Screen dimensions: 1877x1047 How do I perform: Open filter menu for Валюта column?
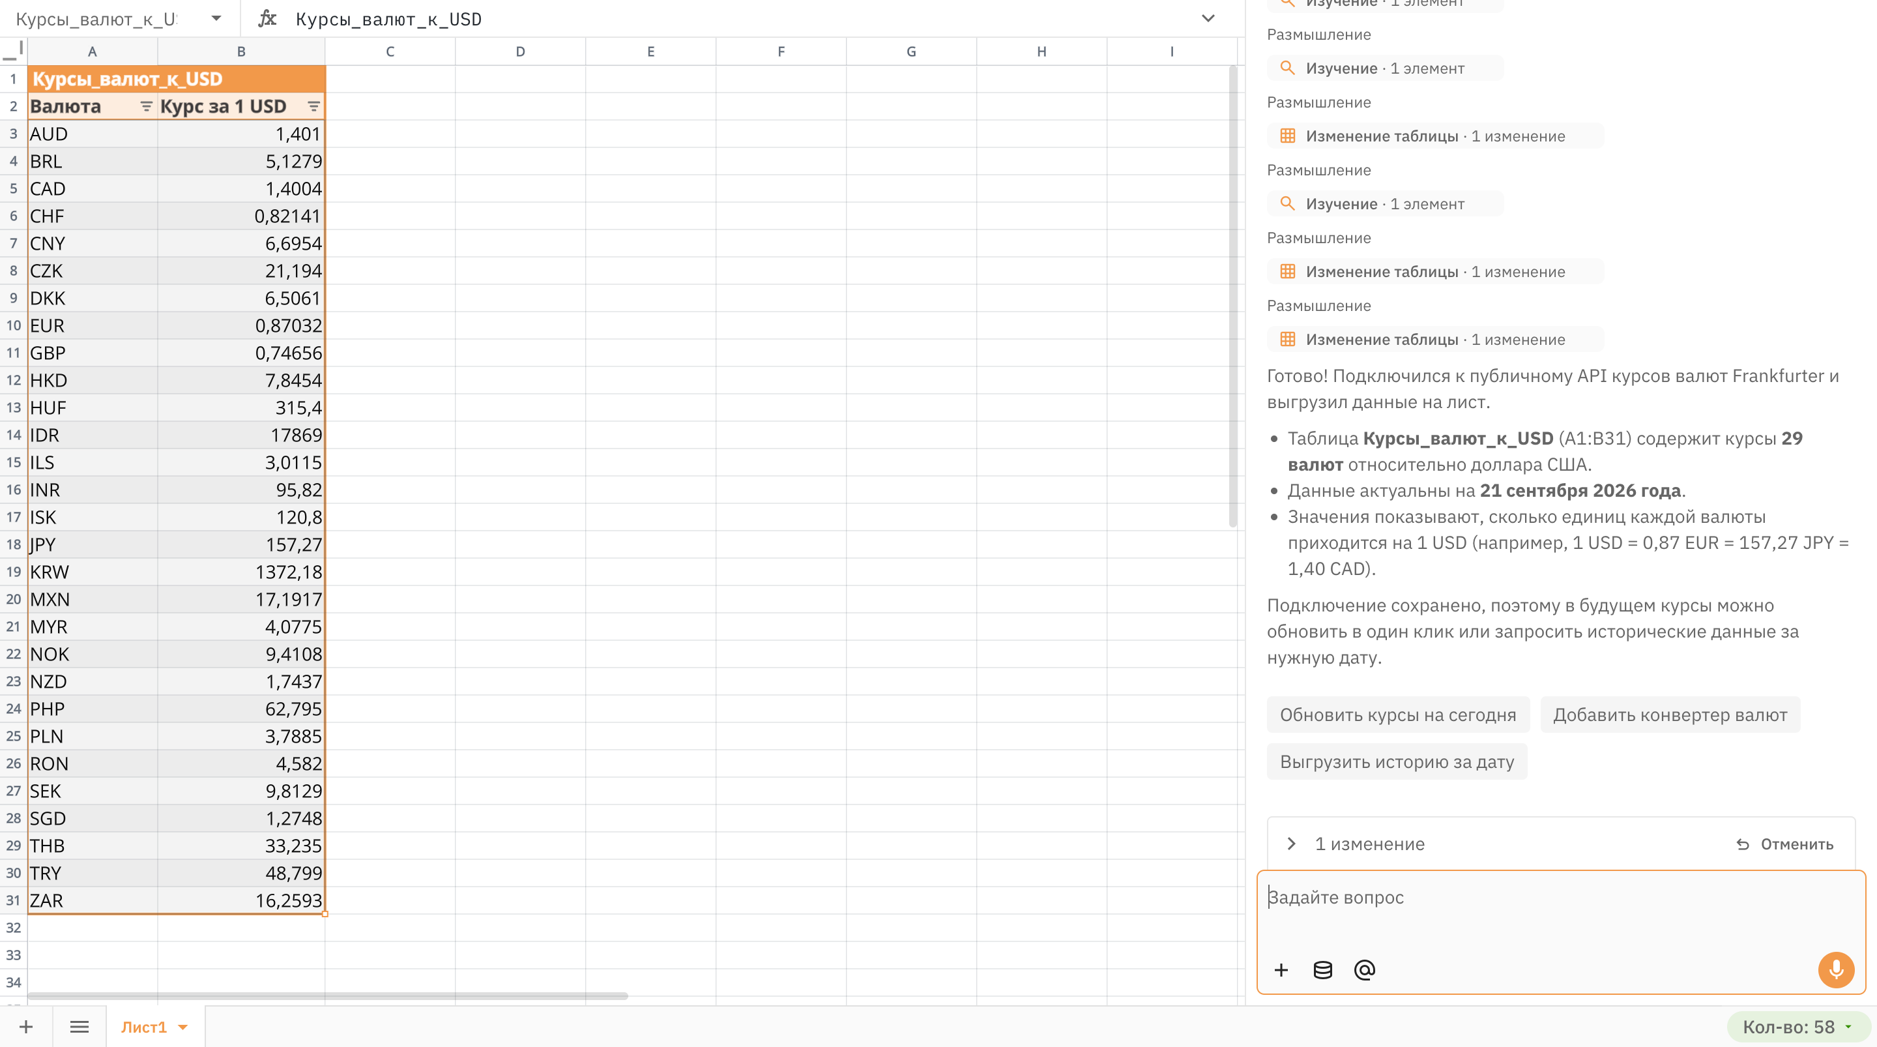tap(146, 106)
